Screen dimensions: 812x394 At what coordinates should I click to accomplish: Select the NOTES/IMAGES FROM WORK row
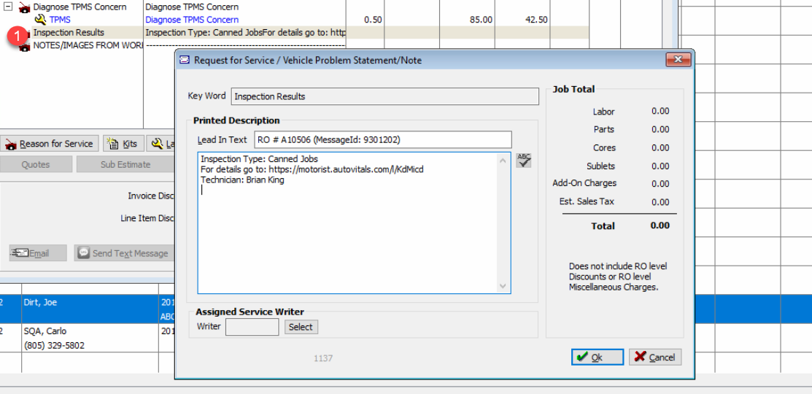87,45
